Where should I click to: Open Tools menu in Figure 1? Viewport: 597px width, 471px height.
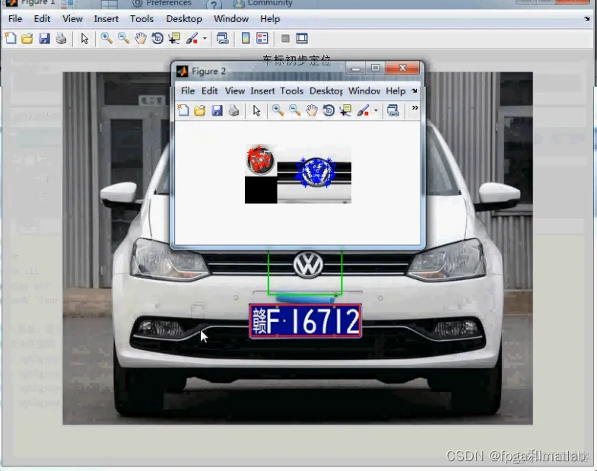click(141, 19)
